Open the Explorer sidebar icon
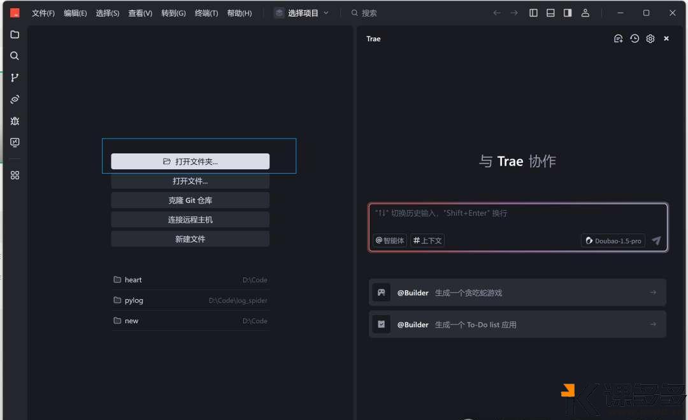The height and width of the screenshot is (420, 688). [14, 34]
